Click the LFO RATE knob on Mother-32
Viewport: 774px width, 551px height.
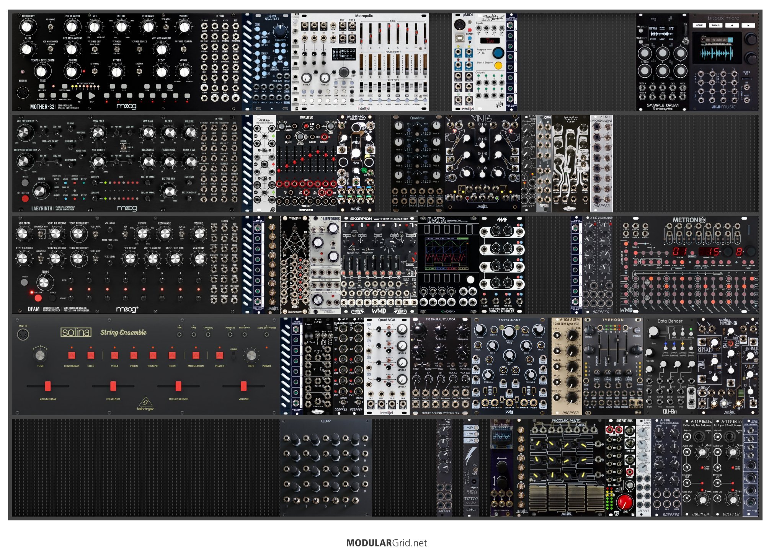[x=72, y=71]
